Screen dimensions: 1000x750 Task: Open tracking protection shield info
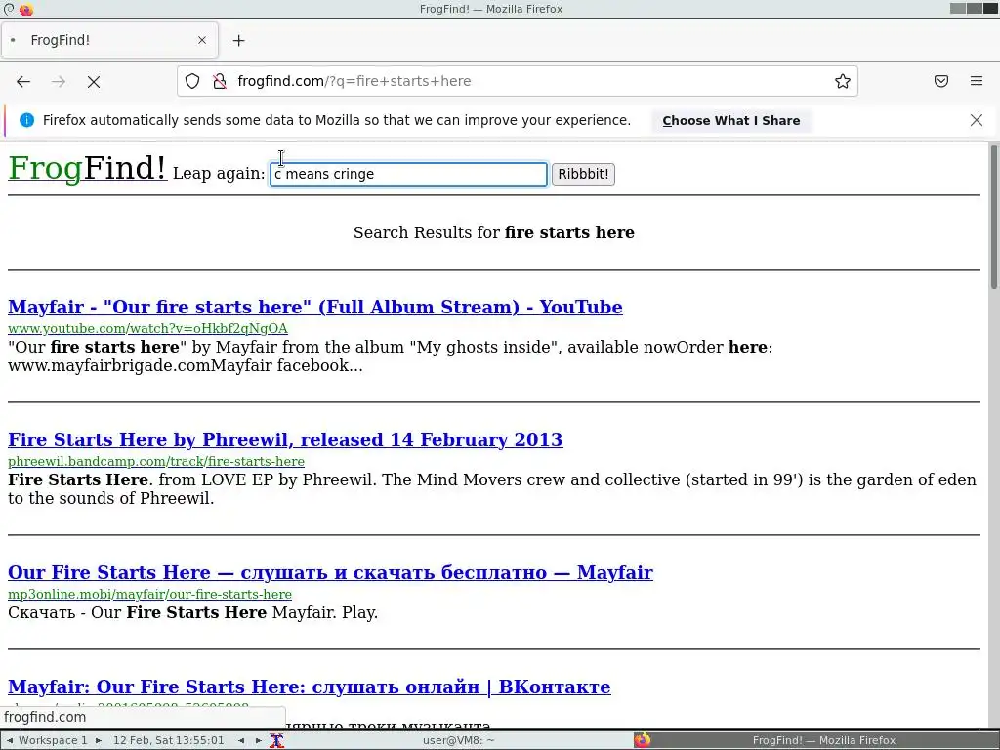coord(192,81)
